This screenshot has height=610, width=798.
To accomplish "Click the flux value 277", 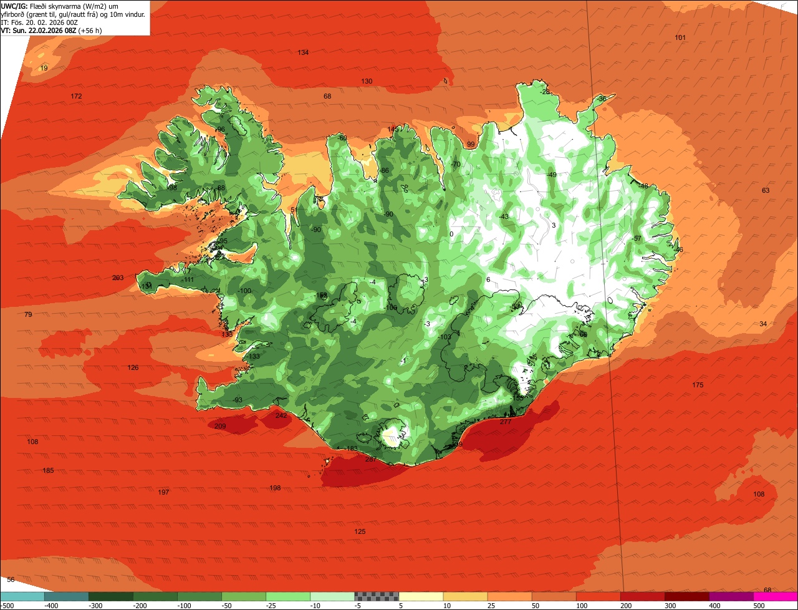I will [x=506, y=422].
